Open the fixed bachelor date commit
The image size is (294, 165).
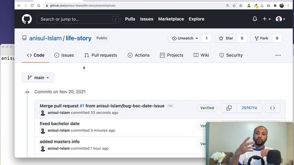pyautogui.click(x=59, y=123)
